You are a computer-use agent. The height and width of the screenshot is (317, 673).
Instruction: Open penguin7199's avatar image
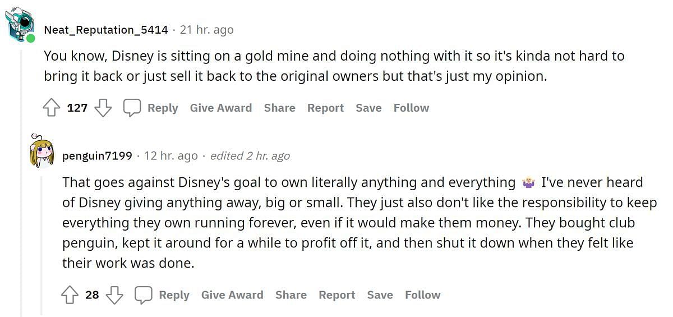pos(42,151)
